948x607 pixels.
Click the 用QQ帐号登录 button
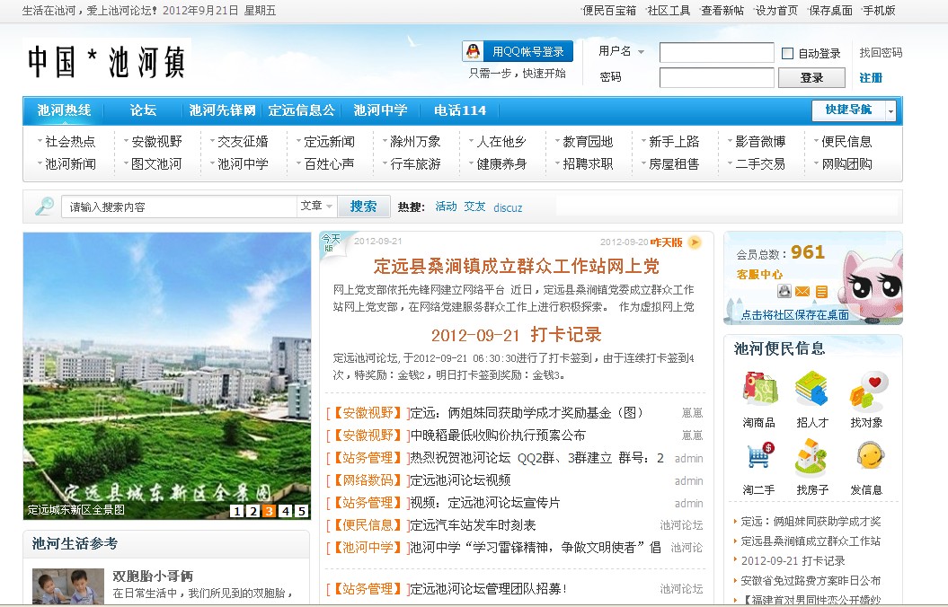tap(518, 51)
